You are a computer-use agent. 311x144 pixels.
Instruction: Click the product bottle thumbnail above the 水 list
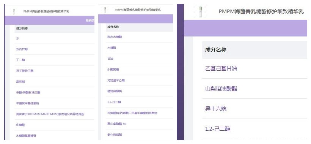[14, 11]
